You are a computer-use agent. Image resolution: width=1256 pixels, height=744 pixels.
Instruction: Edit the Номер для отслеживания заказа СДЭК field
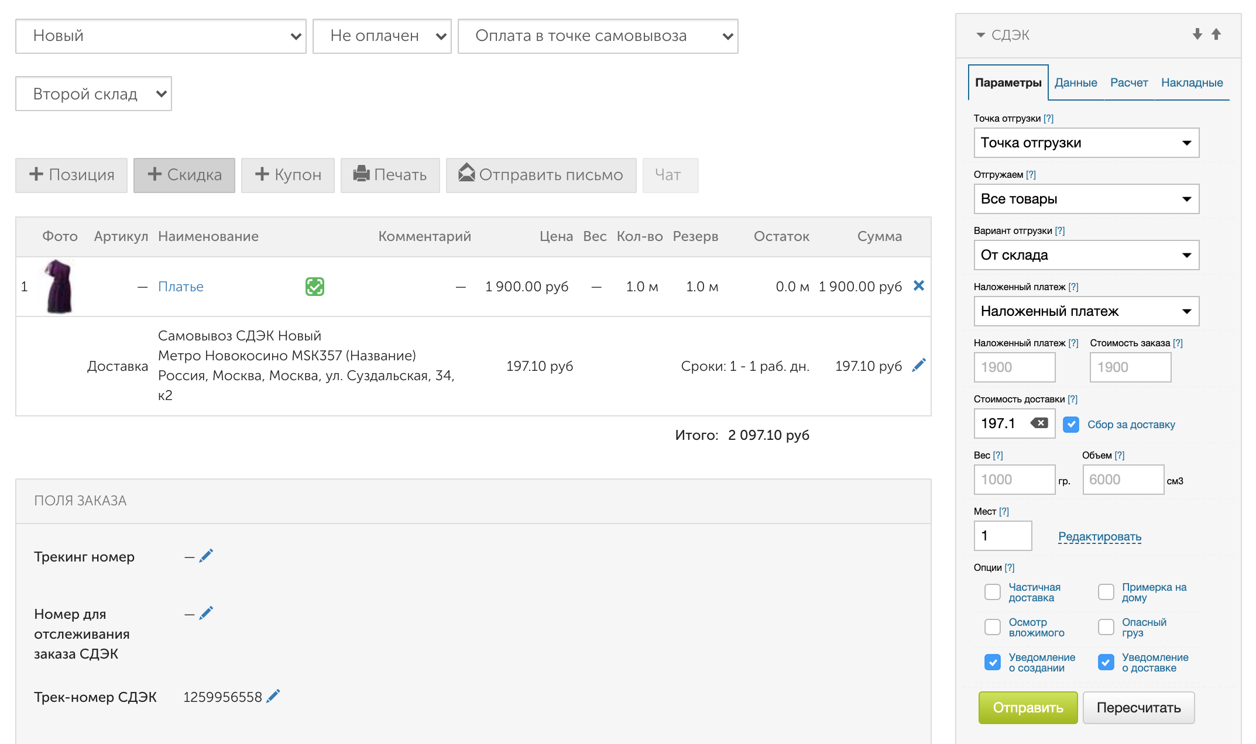pos(206,613)
